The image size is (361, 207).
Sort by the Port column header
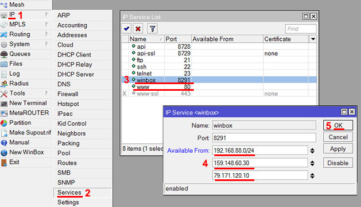click(x=178, y=39)
